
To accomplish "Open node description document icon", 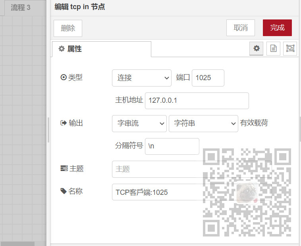I will click(x=273, y=48).
